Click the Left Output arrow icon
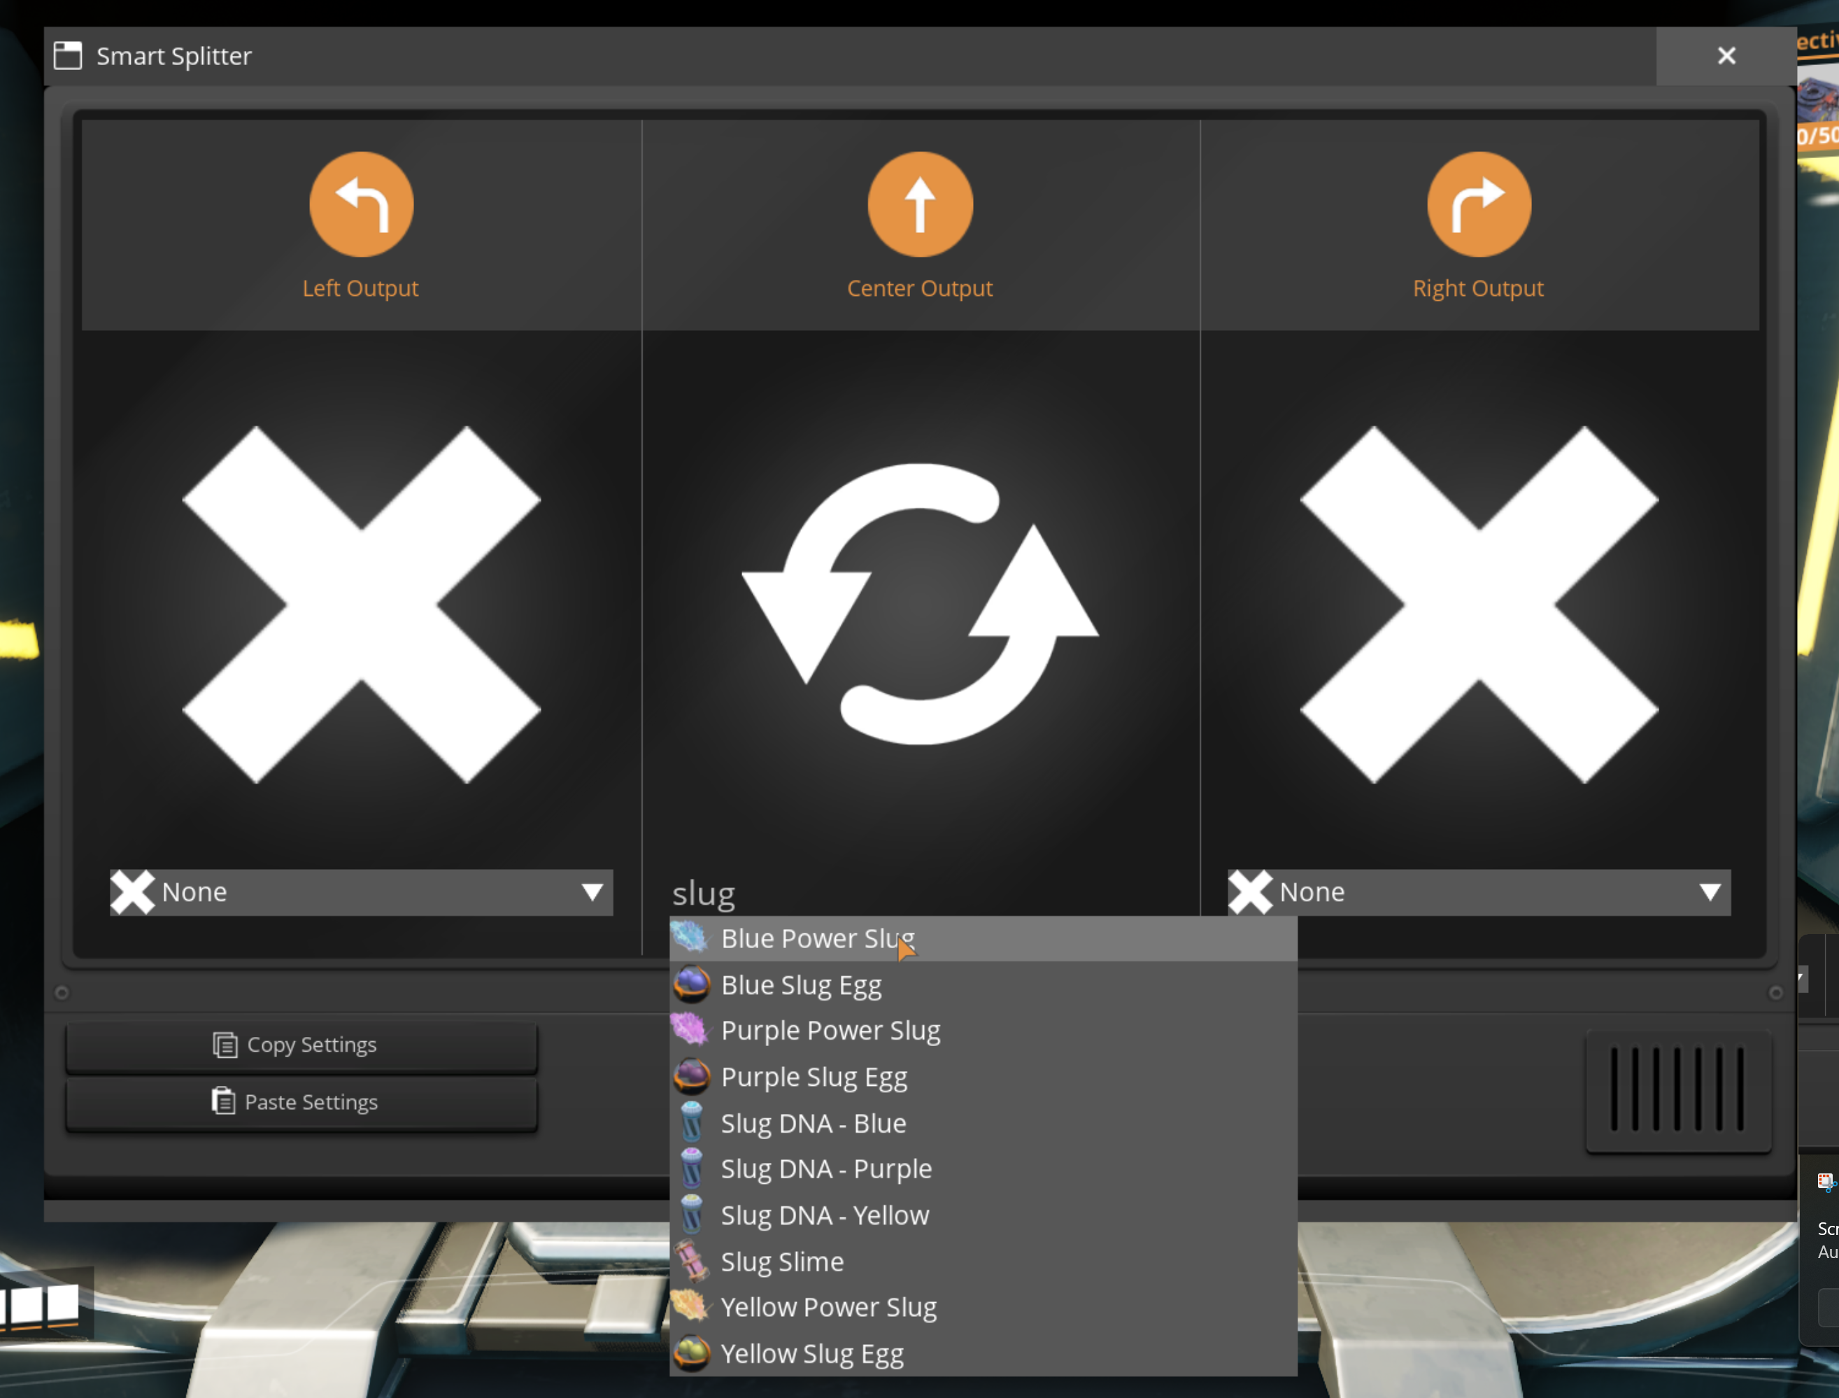Viewport: 1839px width, 1398px height. pyautogui.click(x=361, y=205)
